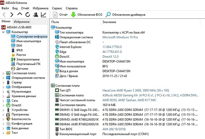Go up one level with Up arrow
The width and height of the screenshot is (205, 139).
(x=20, y=15)
